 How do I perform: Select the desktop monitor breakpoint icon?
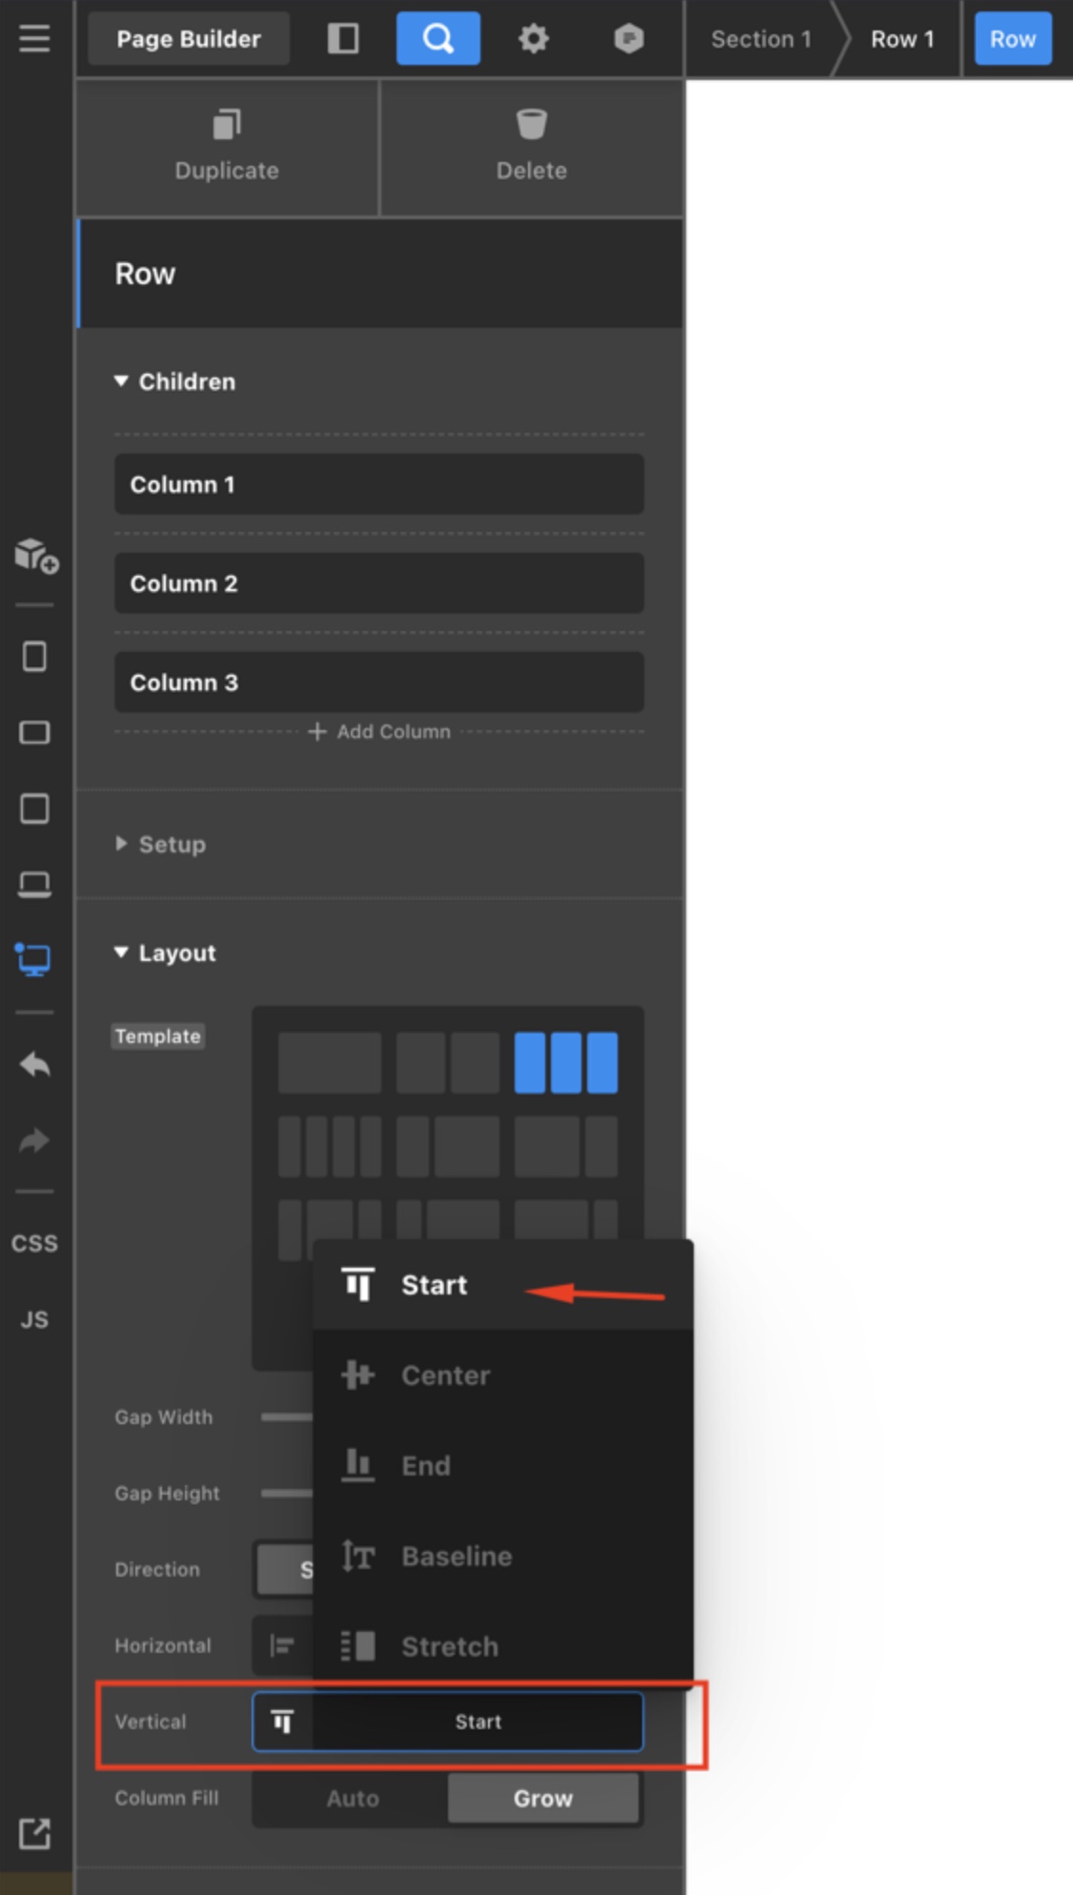34,959
